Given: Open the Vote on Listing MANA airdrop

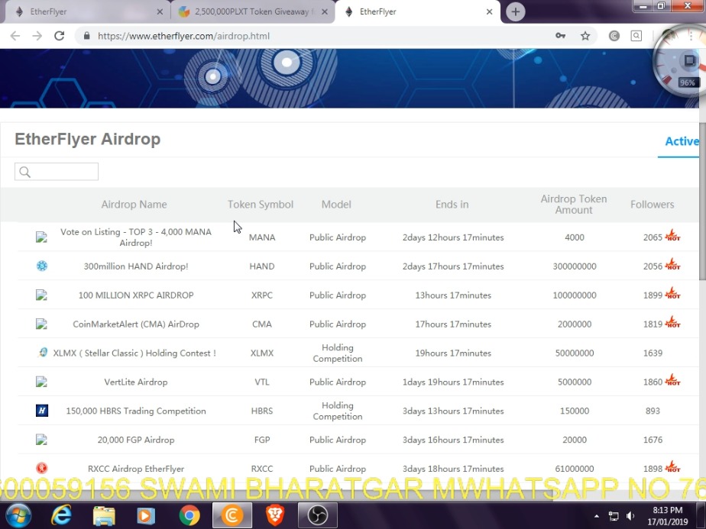Looking at the screenshot, I should coord(135,237).
